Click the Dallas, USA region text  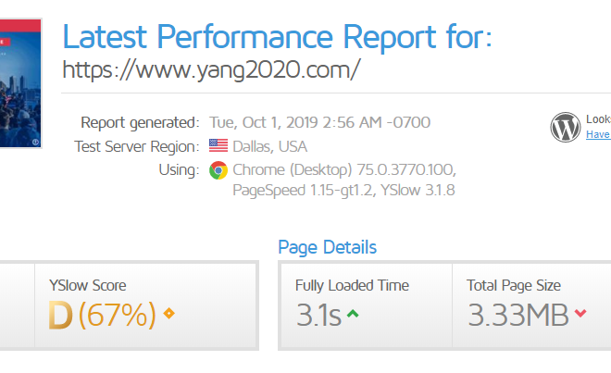269,146
